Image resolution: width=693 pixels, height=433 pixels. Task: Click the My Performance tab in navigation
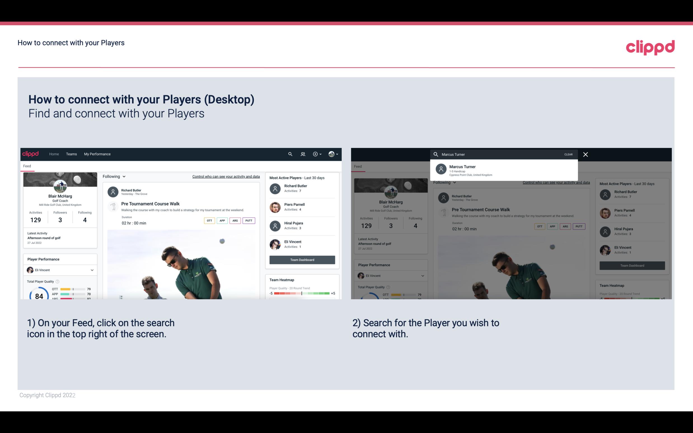tap(97, 154)
